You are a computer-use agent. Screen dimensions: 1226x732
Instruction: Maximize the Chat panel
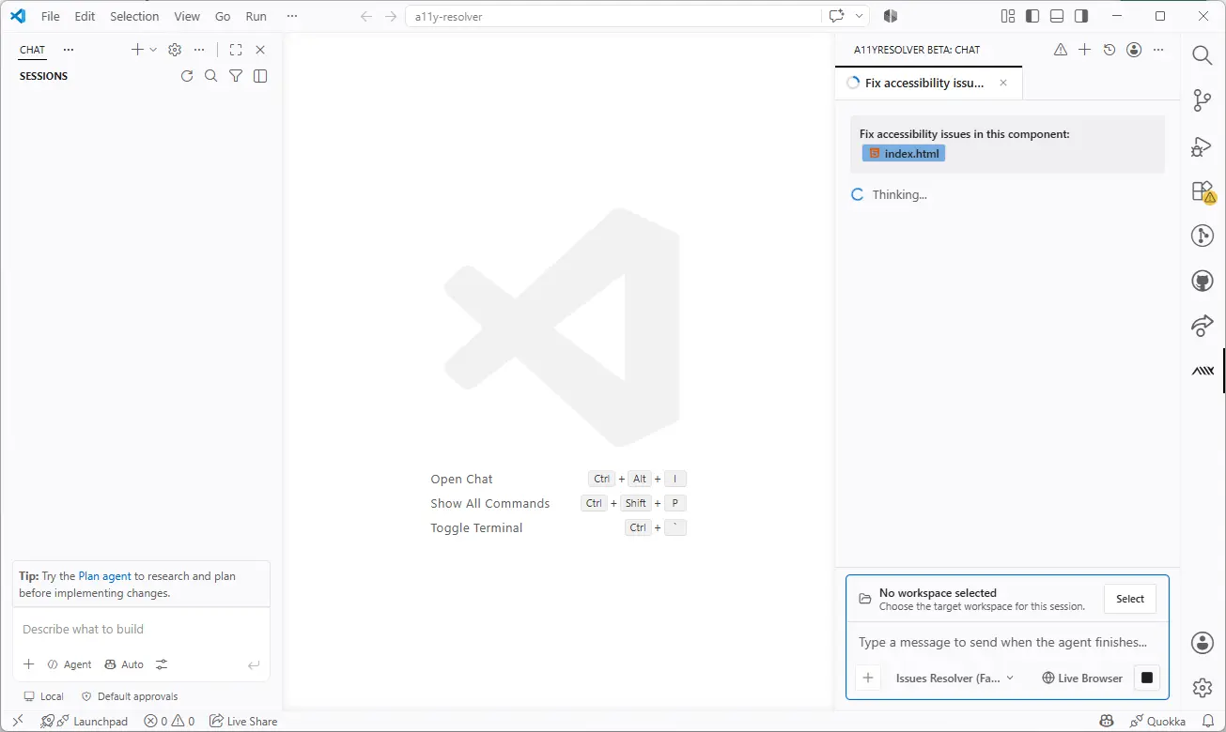point(236,50)
